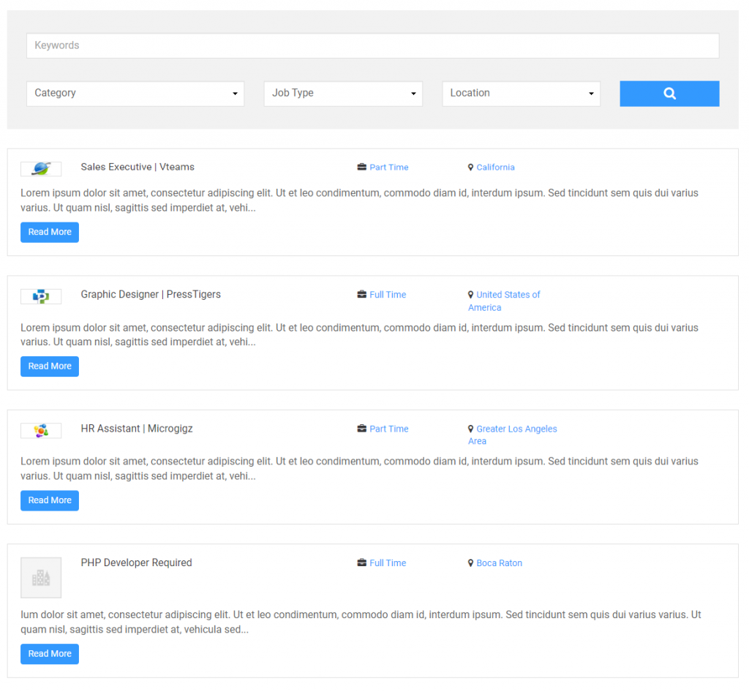
Task: Filter by Full Time in PHP Developer listing
Action: pyautogui.click(x=388, y=563)
